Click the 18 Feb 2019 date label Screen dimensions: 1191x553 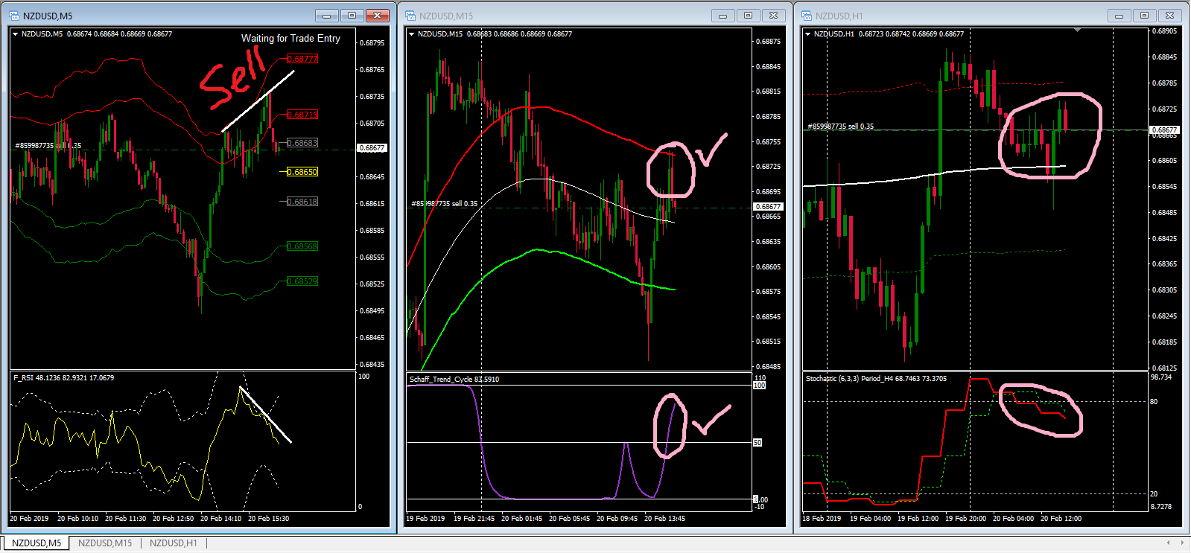822,519
